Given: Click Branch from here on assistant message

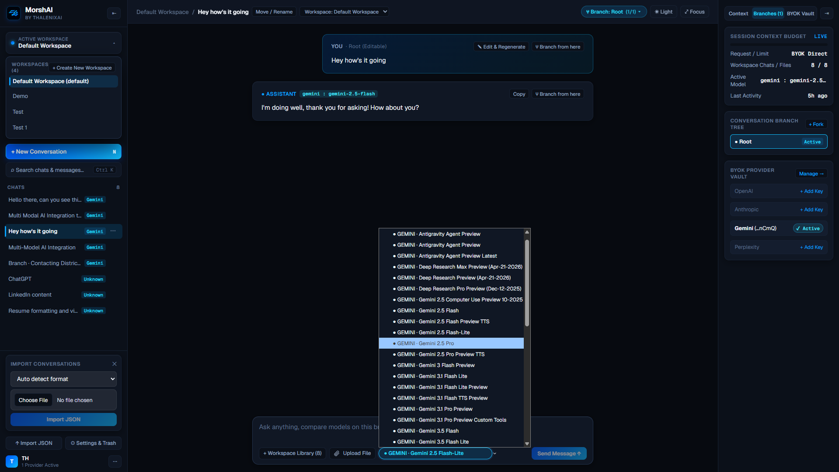Looking at the screenshot, I should (x=557, y=94).
